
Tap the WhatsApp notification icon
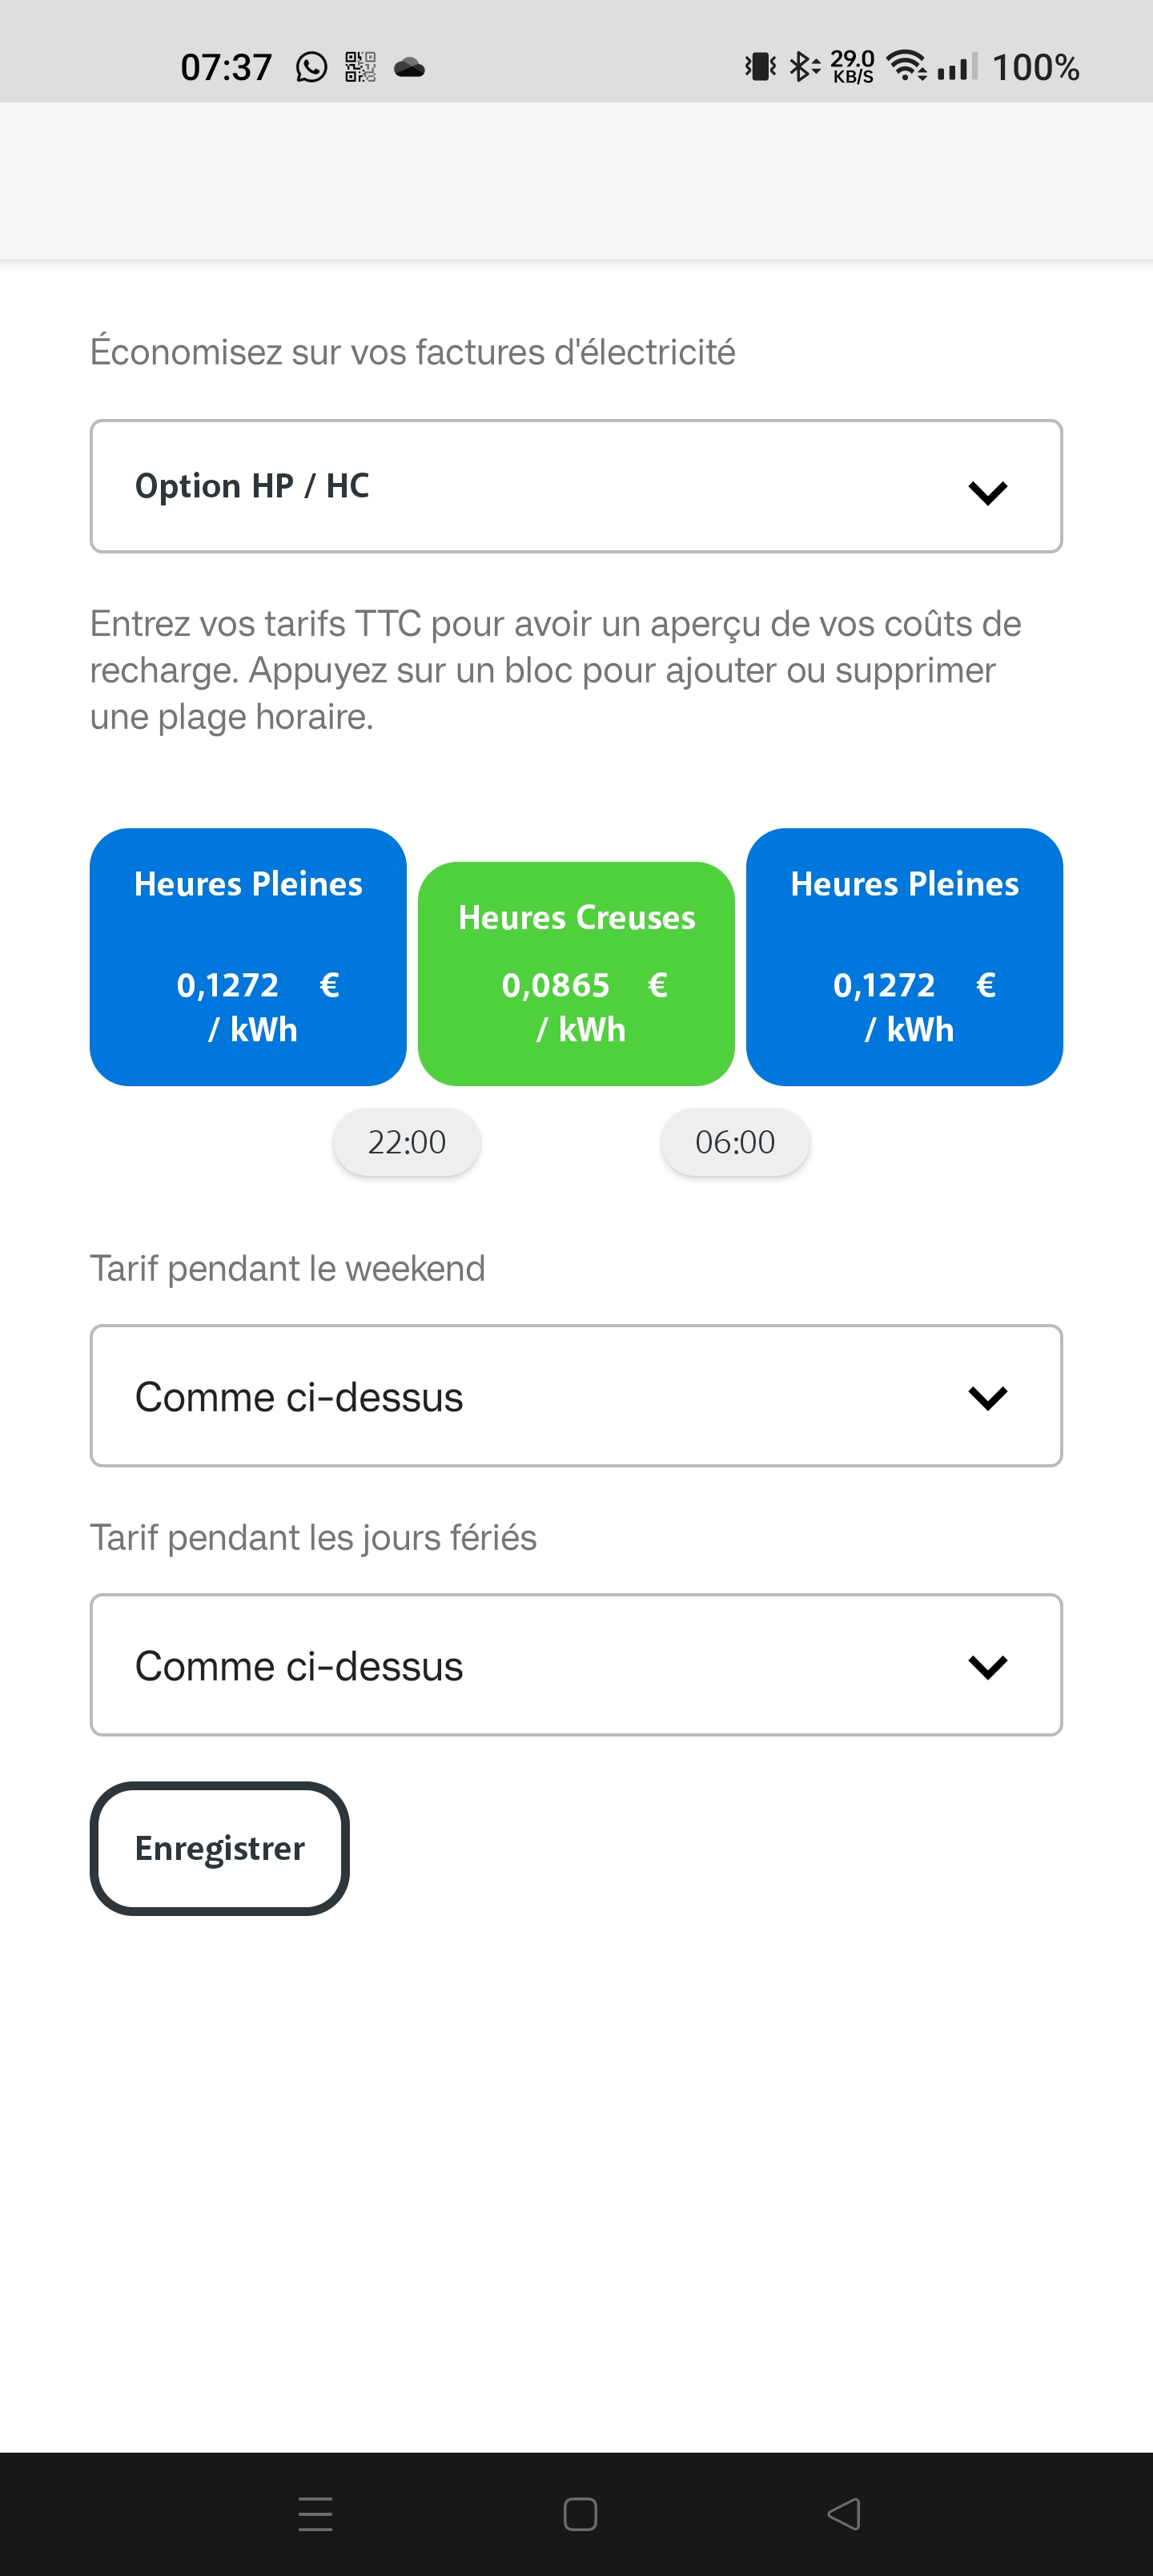tap(311, 67)
